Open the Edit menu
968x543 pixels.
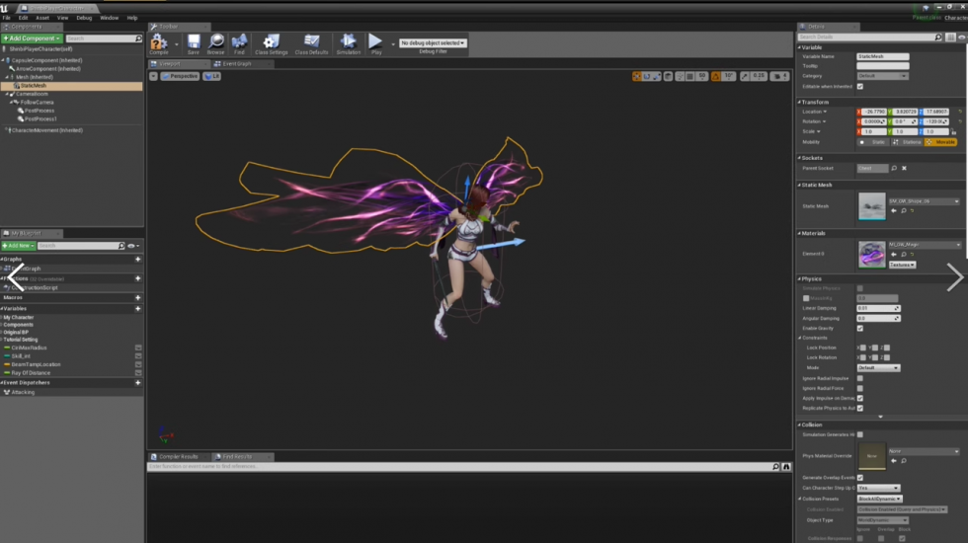(23, 18)
